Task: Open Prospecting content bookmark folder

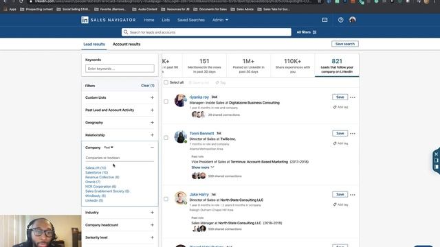Action: (x=36, y=9)
